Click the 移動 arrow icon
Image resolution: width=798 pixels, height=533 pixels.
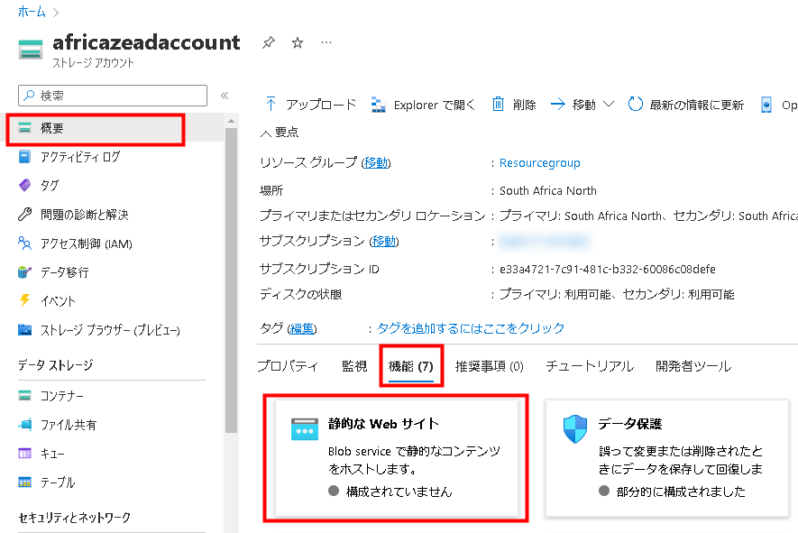tap(558, 105)
